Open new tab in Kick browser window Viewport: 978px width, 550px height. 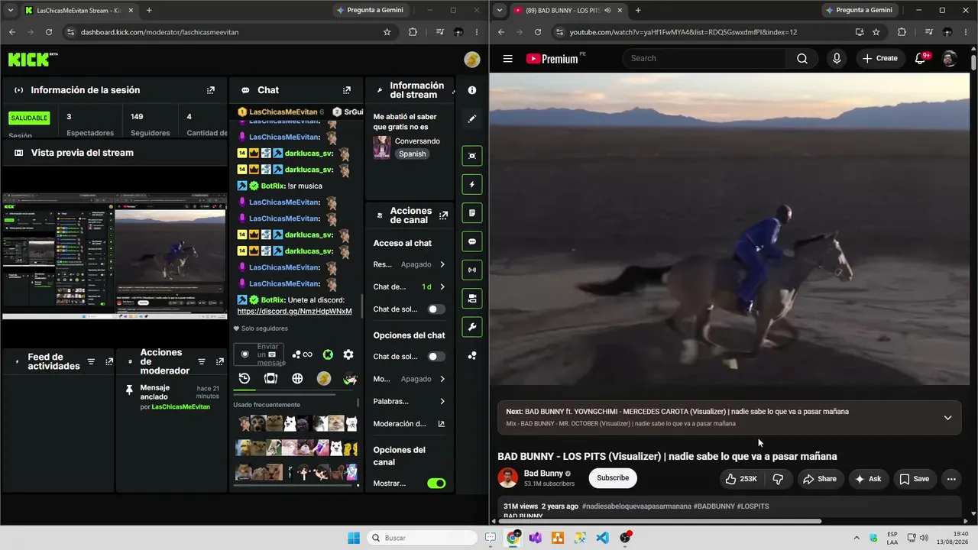[149, 11]
